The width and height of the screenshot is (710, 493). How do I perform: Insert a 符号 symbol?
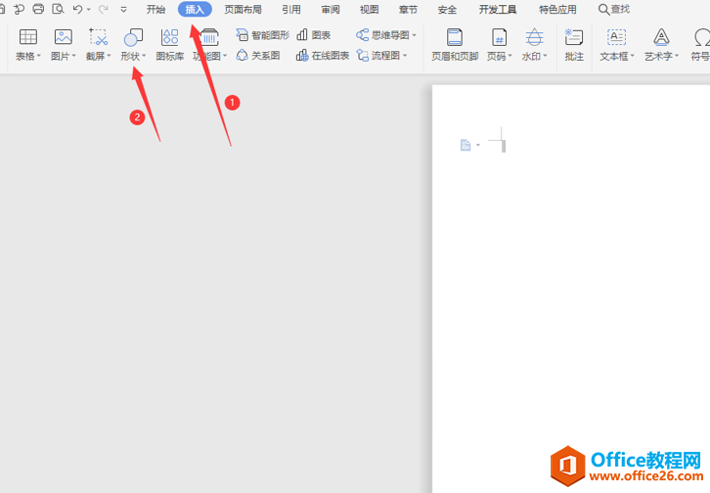[x=701, y=44]
